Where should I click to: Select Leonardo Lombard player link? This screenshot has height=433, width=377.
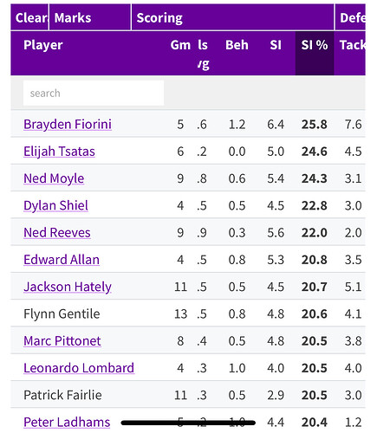[x=79, y=368]
